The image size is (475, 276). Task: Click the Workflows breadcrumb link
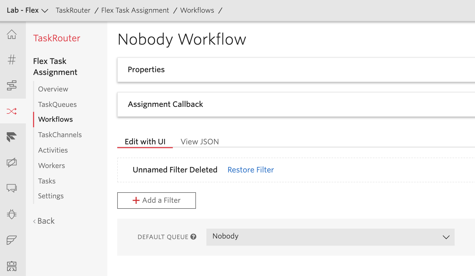[x=197, y=10]
